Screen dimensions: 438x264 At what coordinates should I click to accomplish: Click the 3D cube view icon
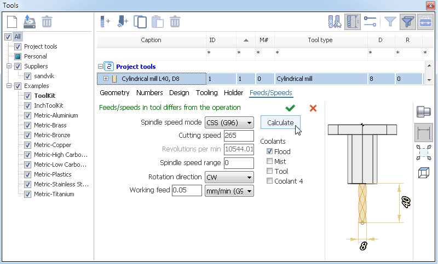tap(423, 173)
